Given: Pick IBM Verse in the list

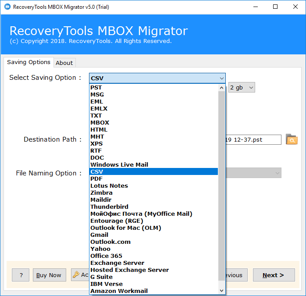Looking at the screenshot, I should pos(154,284).
